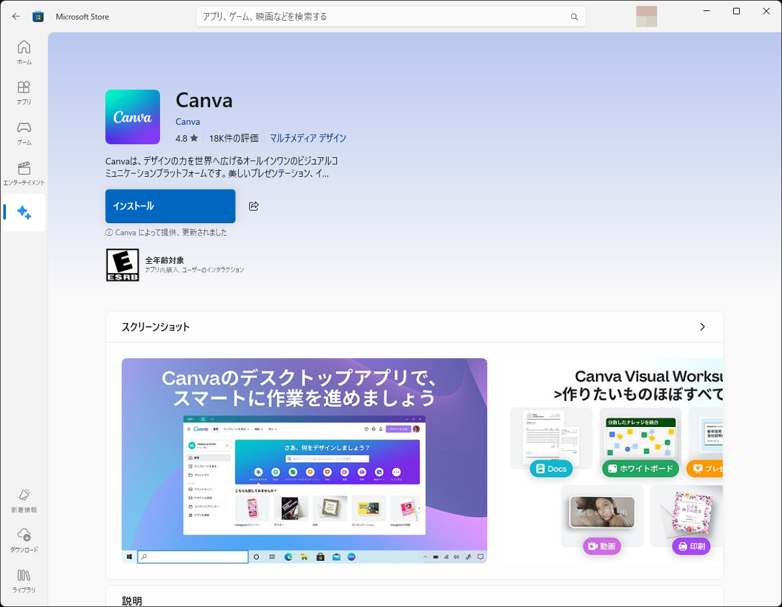Viewport: 782px width, 607px height.
Task: Browse the マルチメディア デザイン category
Action: tap(308, 138)
